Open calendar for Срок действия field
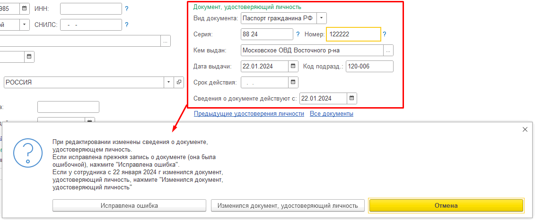 pyautogui.click(x=293, y=83)
